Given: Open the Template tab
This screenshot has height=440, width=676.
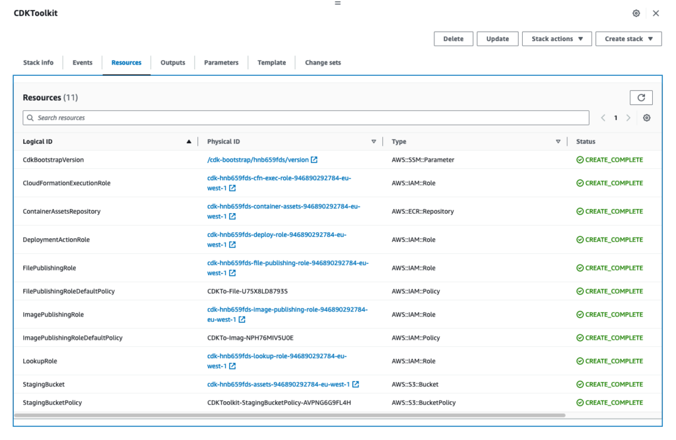Looking at the screenshot, I should pyautogui.click(x=271, y=63).
